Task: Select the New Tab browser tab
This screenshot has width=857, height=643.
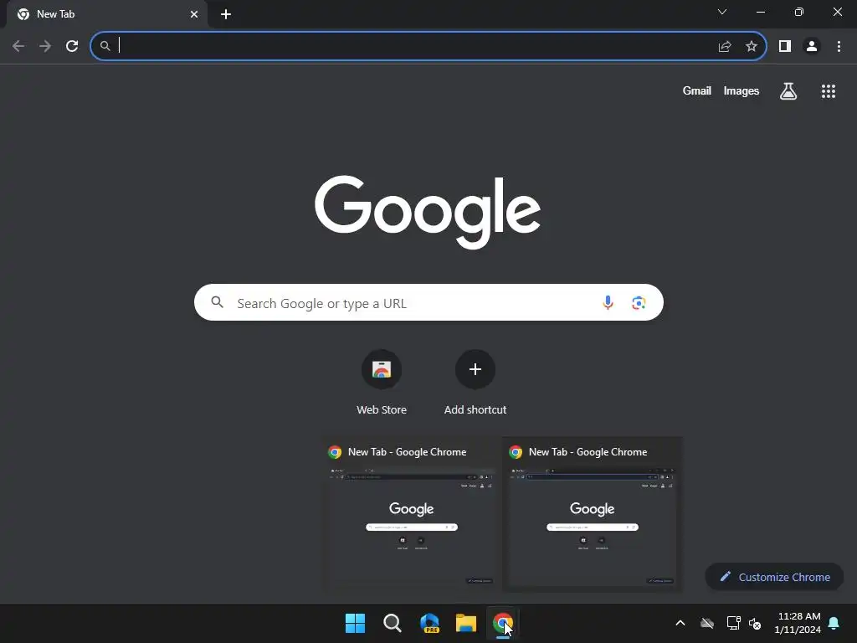Action: point(106,14)
